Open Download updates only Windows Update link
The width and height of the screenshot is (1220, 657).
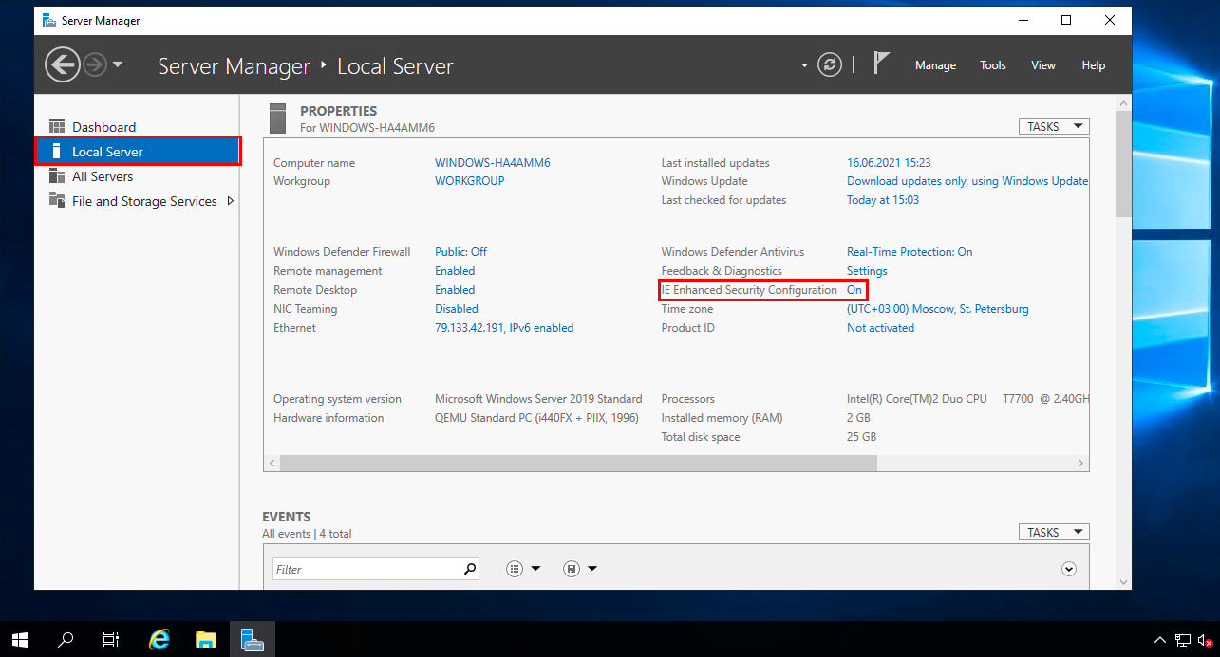tap(967, 181)
